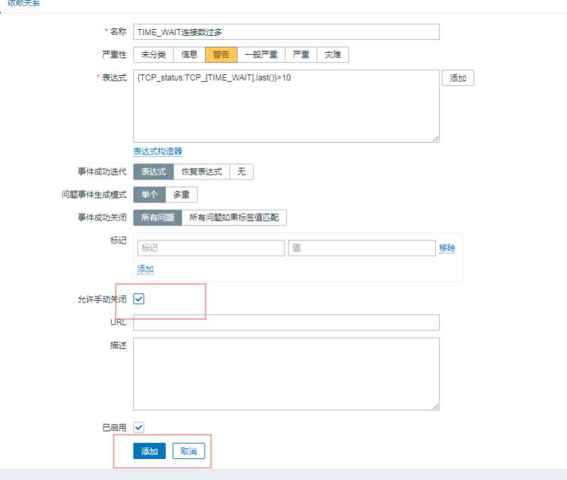
Task: Select 未分类 severity level
Action: 153,55
